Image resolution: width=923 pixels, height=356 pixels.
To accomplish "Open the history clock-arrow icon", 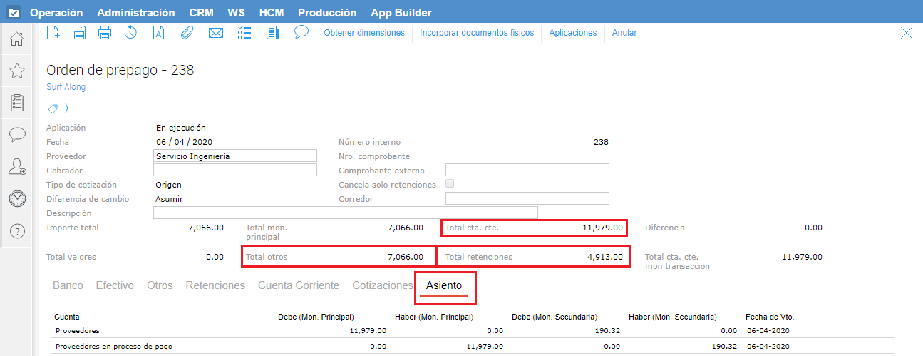I will [x=131, y=33].
